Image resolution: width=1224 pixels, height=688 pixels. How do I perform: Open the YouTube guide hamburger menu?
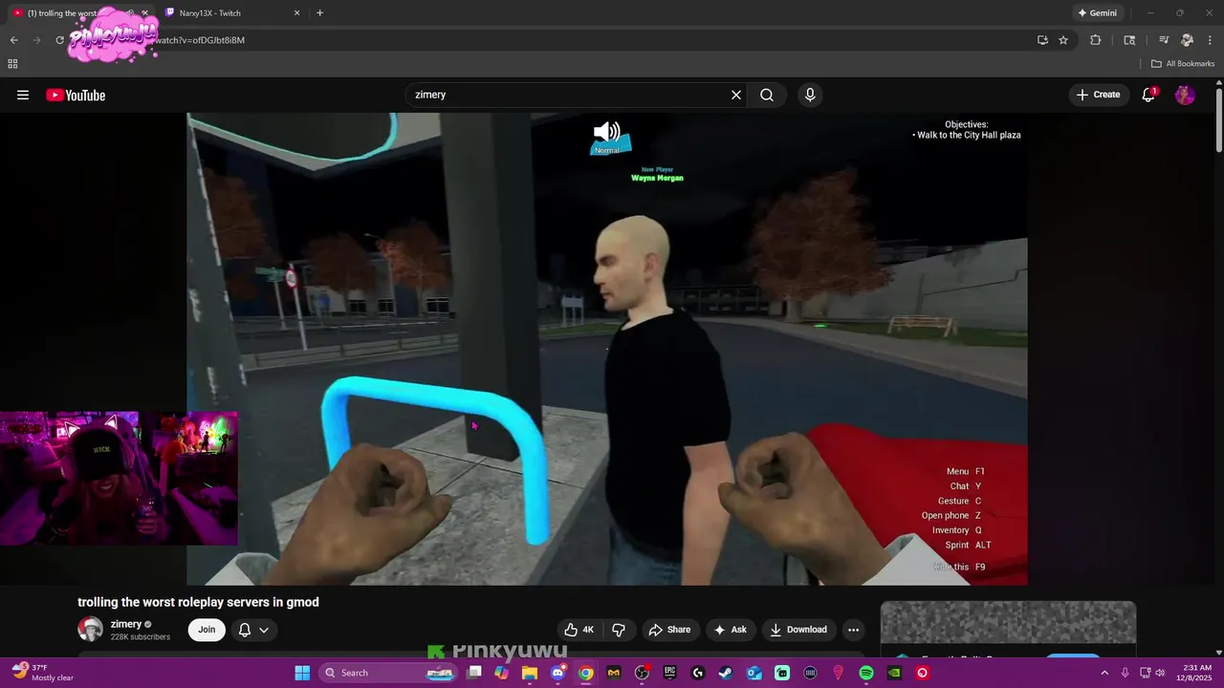23,95
